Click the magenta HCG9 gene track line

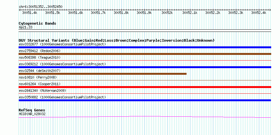(x=145, y=117)
